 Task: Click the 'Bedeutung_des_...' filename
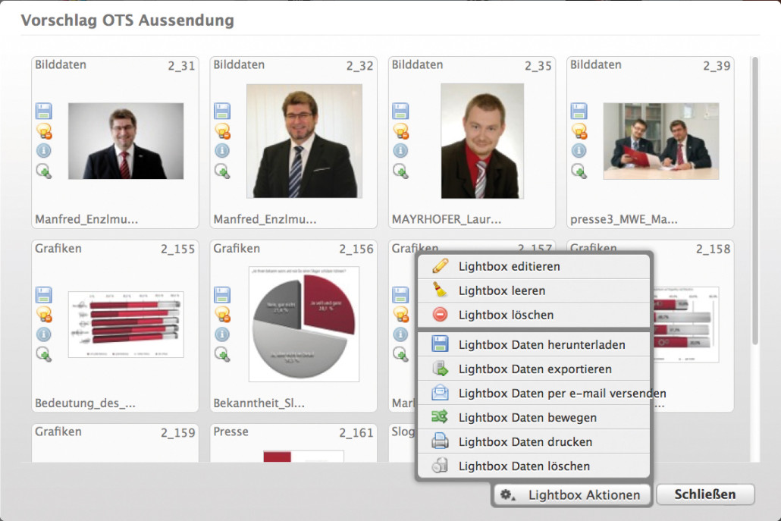[85, 403]
